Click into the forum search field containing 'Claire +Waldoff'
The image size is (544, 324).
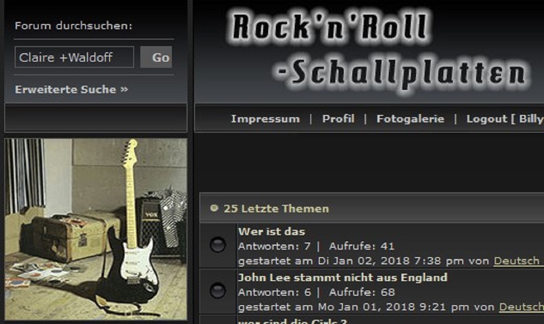pos(74,57)
